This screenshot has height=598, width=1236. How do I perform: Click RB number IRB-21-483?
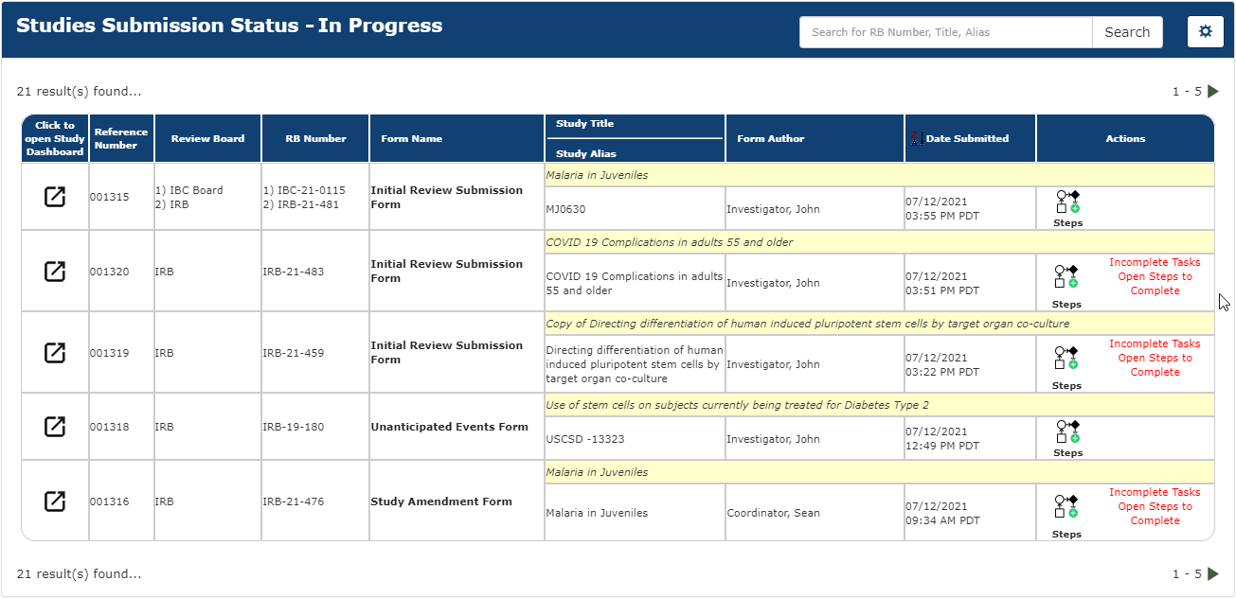click(x=293, y=272)
